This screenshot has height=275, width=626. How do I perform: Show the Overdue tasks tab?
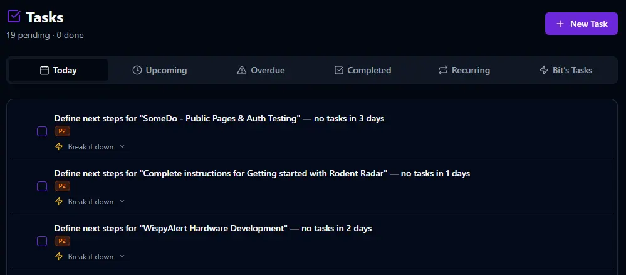point(261,71)
